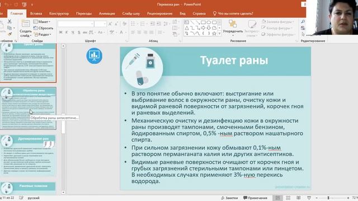Screen dimensions: 358x201
Task: Select oval shape in gallery
Action: tap(209, 22)
